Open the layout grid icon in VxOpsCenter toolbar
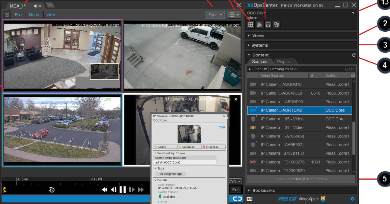Viewport: 390px width, 204px height. (251, 24)
